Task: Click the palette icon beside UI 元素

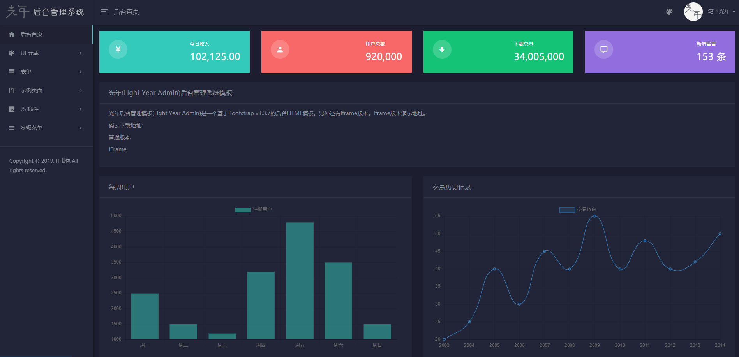Action: pyautogui.click(x=12, y=53)
